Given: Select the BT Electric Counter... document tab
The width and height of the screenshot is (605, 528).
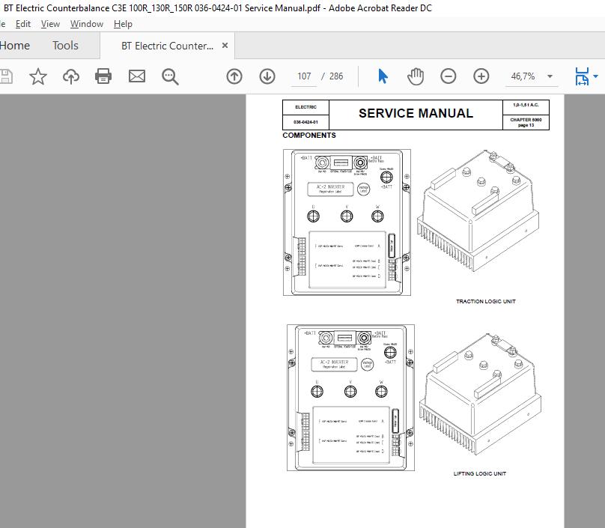Looking at the screenshot, I should pos(167,46).
